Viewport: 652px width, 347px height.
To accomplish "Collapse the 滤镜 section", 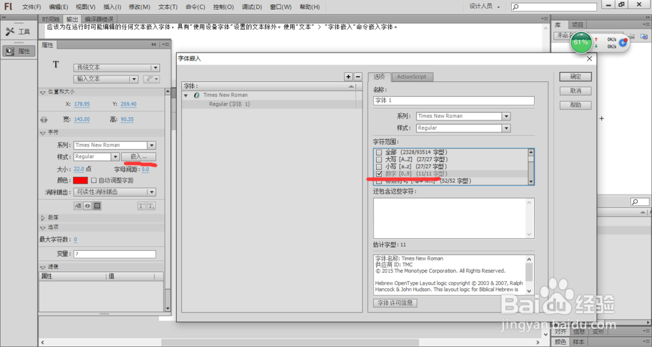I will pos(42,268).
